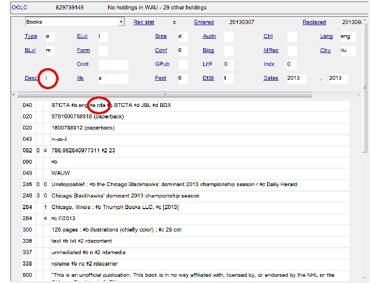
Task: Click the Srce value field containing d
Action: [x=183, y=37]
